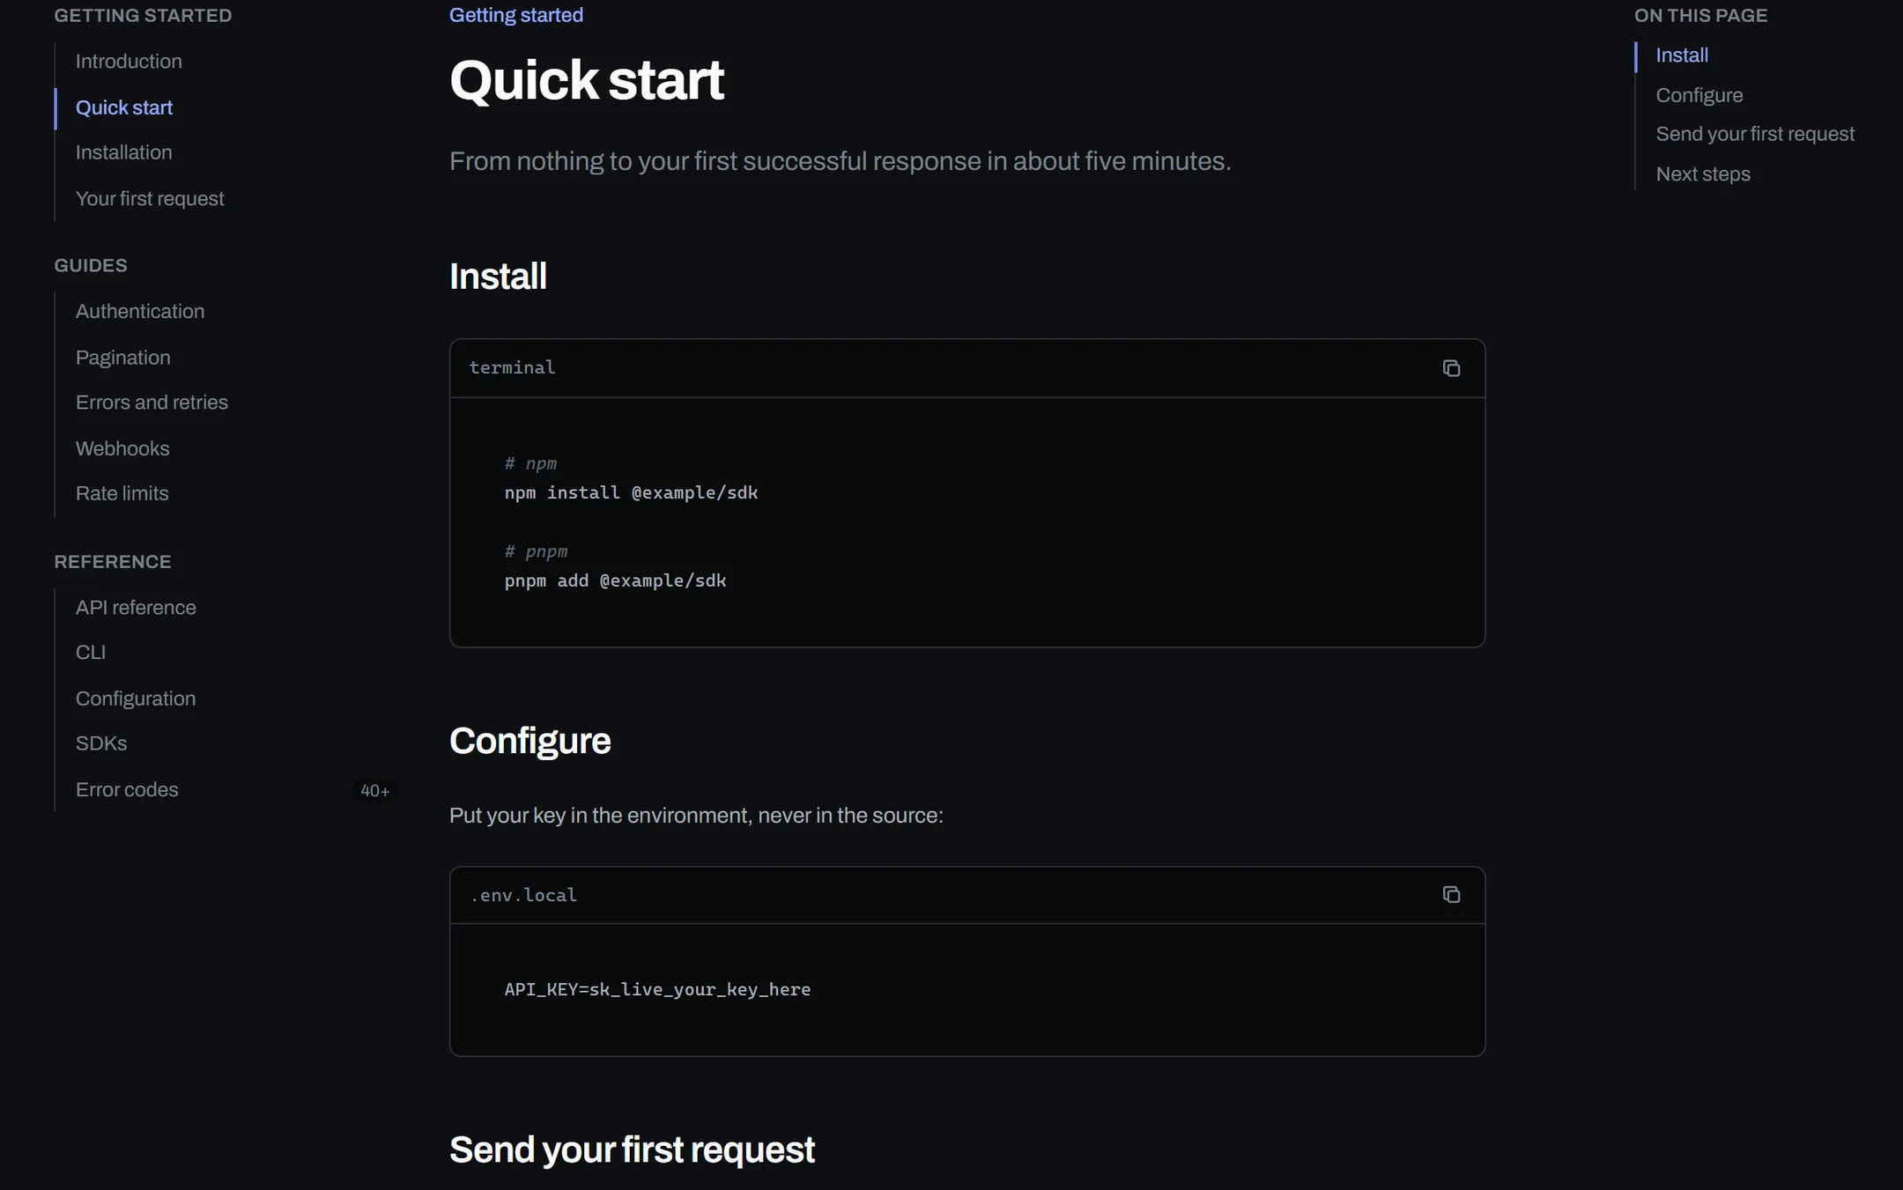Jump to Next steps section
This screenshot has height=1190, width=1903.
(1703, 174)
